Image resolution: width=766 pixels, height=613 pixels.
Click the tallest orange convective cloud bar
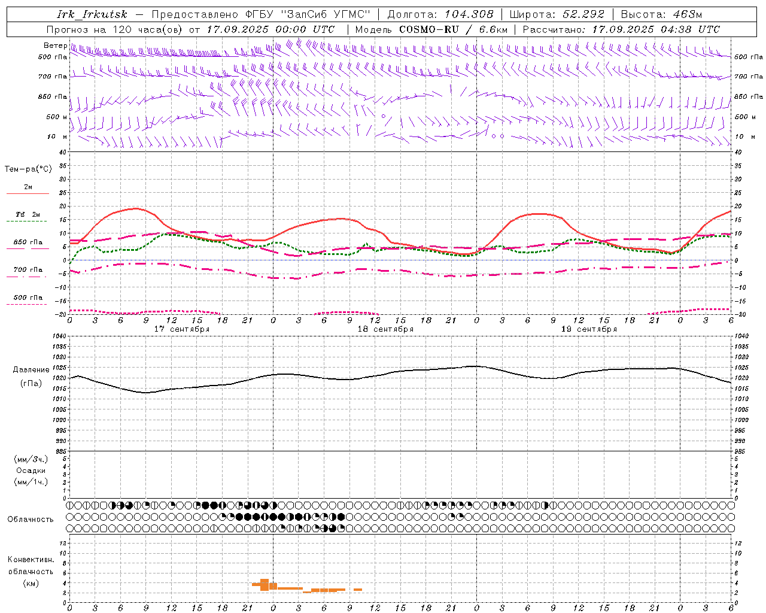coord(265,585)
